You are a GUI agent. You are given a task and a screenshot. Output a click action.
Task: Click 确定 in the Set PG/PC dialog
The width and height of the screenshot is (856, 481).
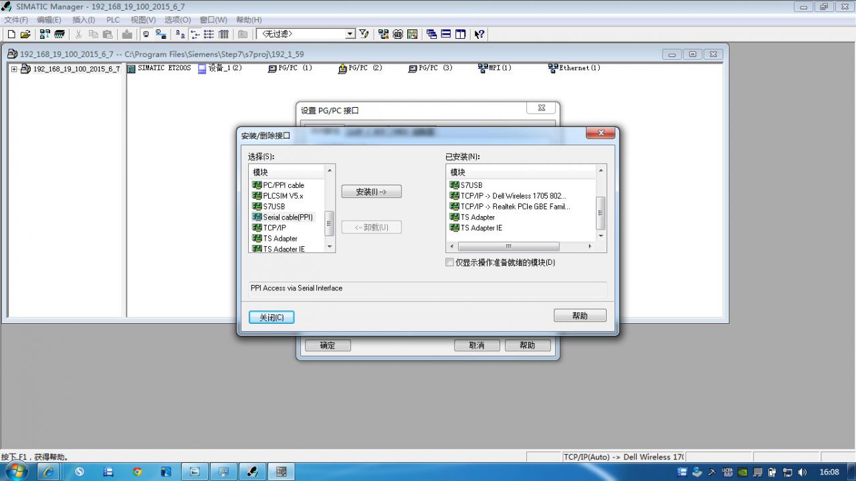pyautogui.click(x=328, y=346)
